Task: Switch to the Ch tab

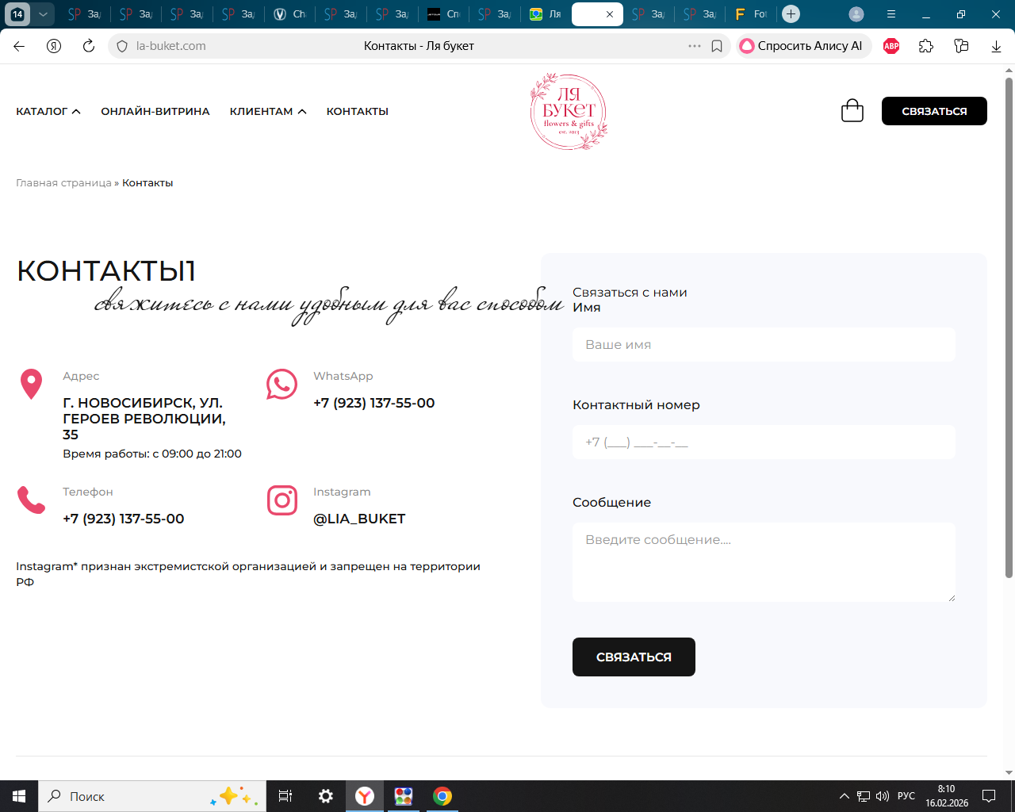Action: 289,14
